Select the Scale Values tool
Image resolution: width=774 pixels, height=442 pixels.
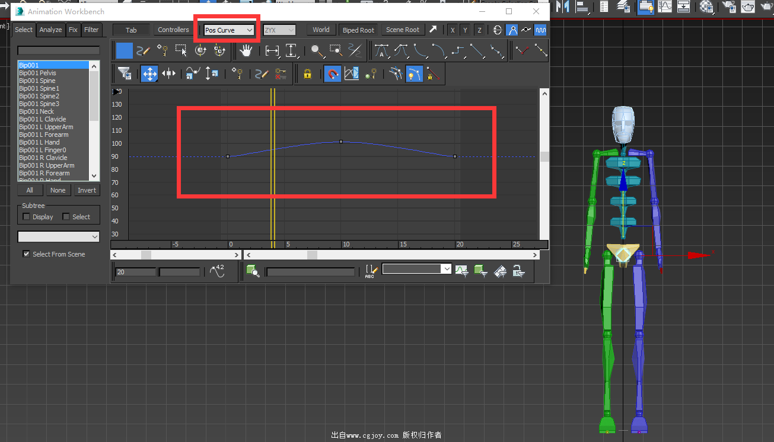(x=212, y=74)
